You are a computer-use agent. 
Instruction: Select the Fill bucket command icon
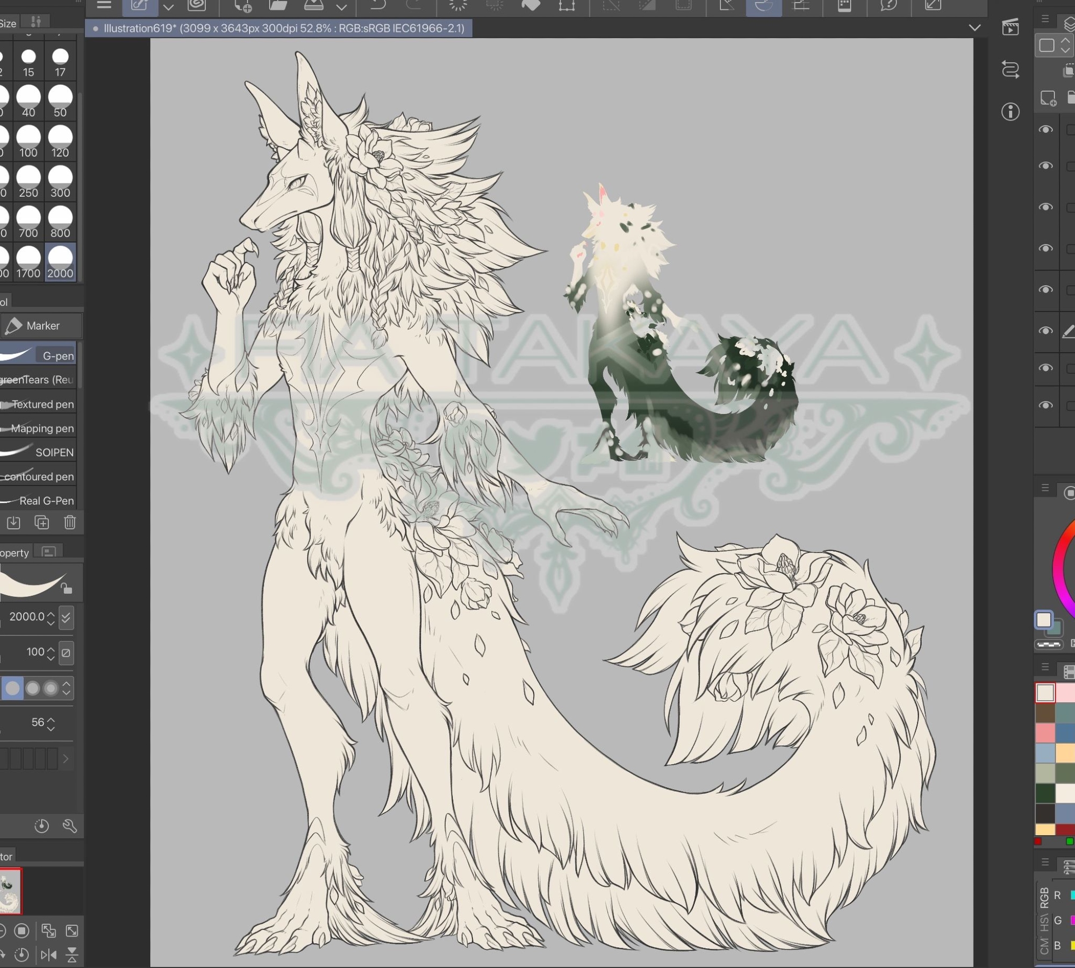pyautogui.click(x=531, y=5)
